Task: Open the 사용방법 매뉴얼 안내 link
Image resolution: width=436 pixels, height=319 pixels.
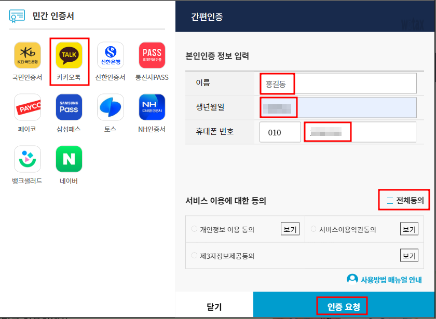Action: click(x=391, y=280)
